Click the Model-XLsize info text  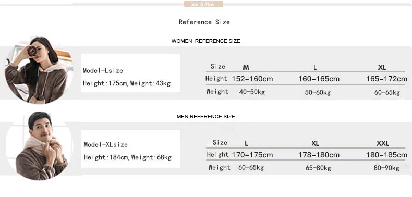[x=106, y=145]
